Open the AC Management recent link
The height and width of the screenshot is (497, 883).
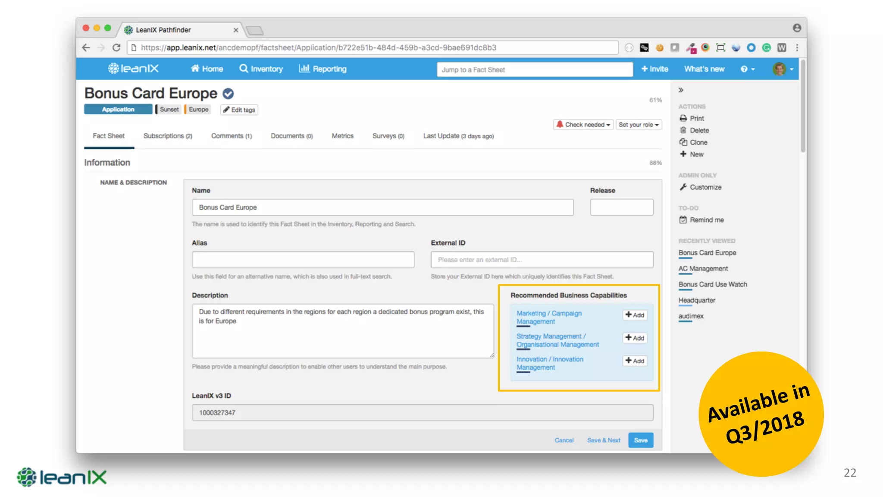tap(703, 268)
